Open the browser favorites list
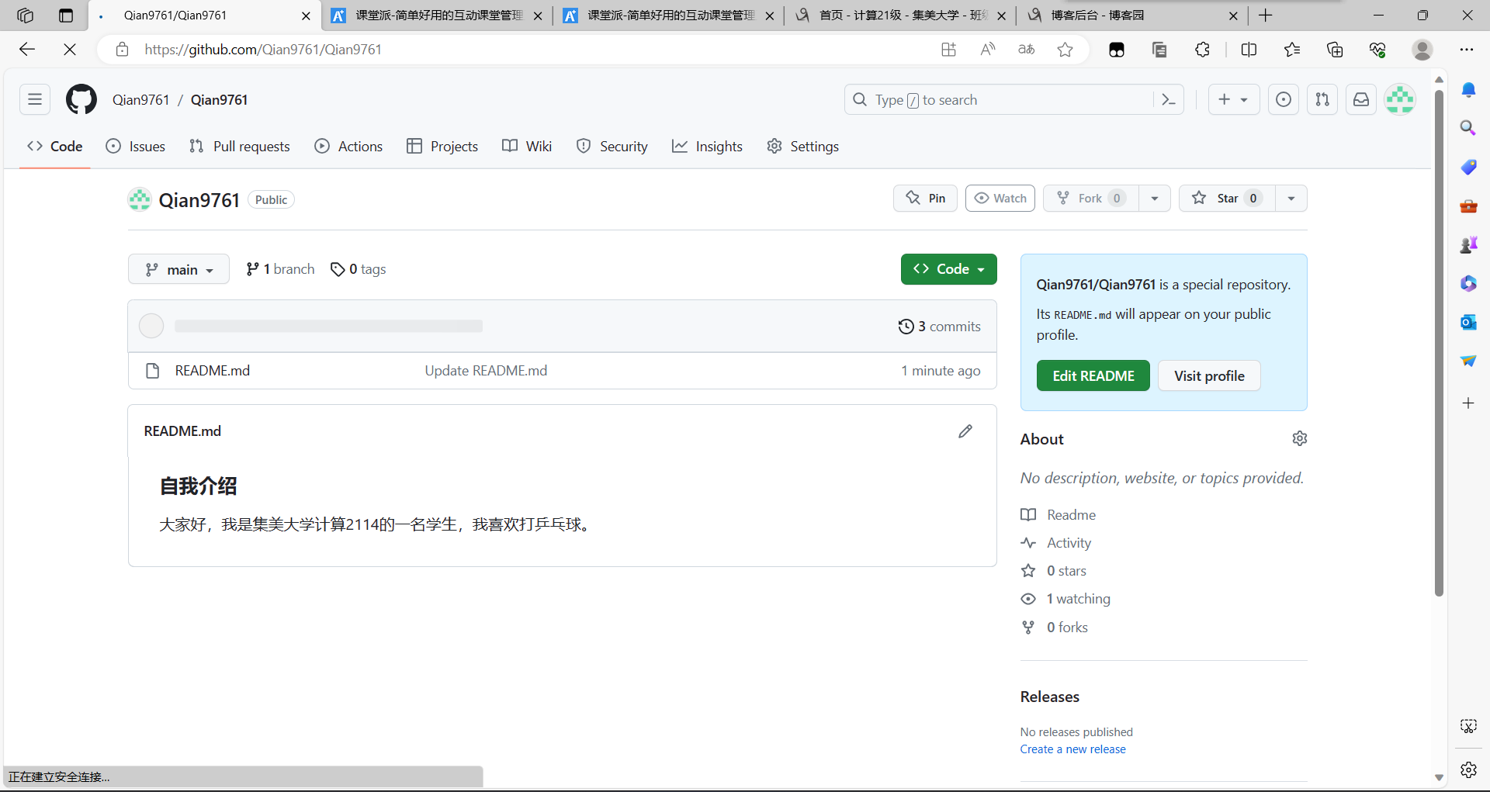 coord(1292,50)
